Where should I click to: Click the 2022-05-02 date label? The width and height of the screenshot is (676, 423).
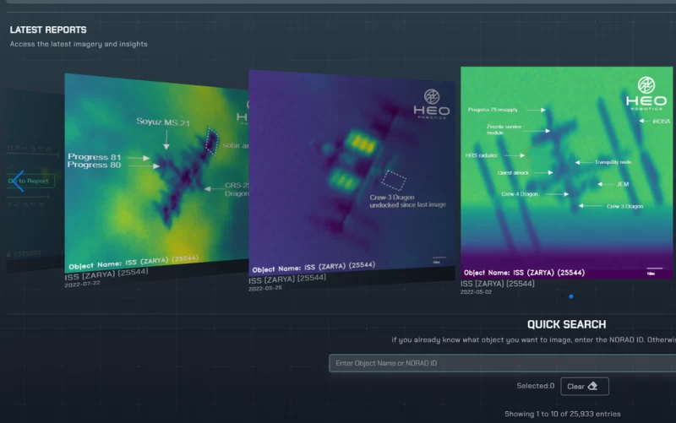coord(476,292)
